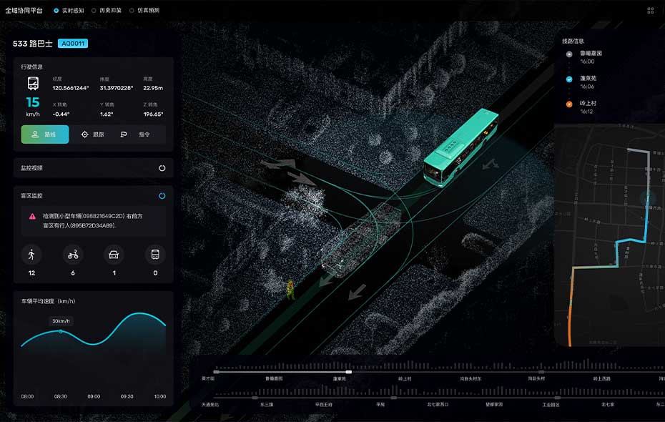Click the pedestrian count icon
Viewport: 665px width, 422px height.
[32, 255]
